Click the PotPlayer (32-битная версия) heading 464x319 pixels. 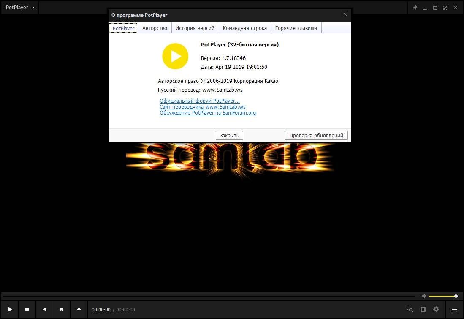pyautogui.click(x=240, y=45)
